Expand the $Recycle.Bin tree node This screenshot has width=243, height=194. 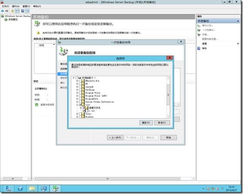click(77, 81)
